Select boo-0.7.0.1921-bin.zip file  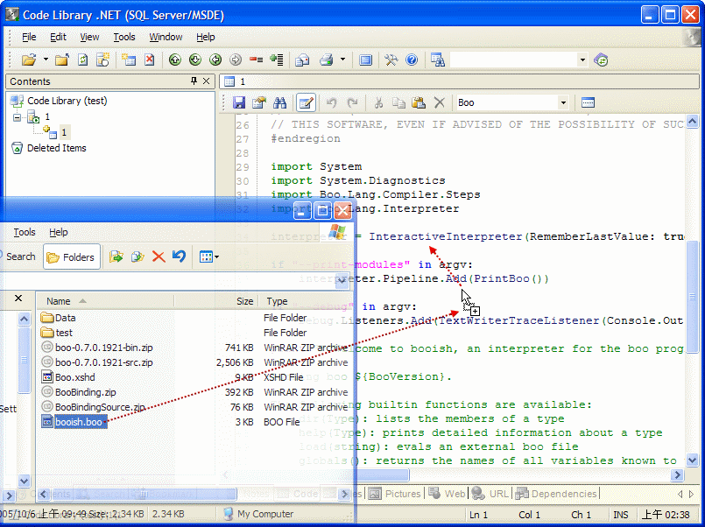pyautogui.click(x=96, y=348)
